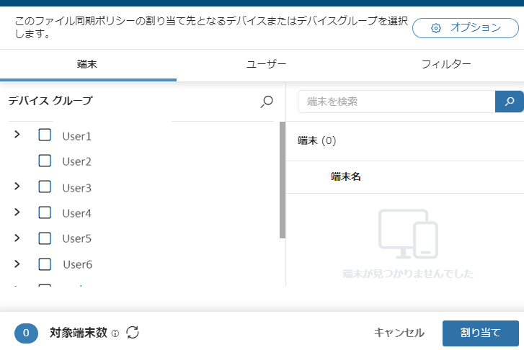Click the キャンセル button
This screenshot has width=524, height=350.
tap(399, 333)
